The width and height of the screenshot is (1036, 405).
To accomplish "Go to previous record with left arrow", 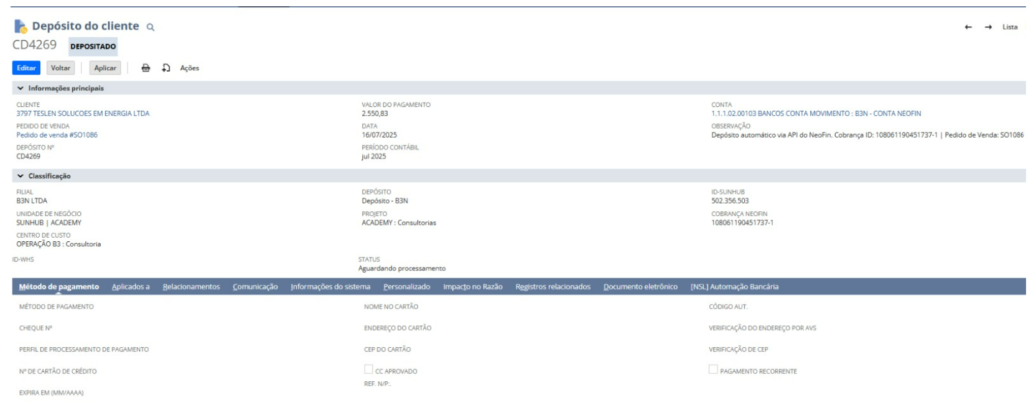I will tap(968, 27).
